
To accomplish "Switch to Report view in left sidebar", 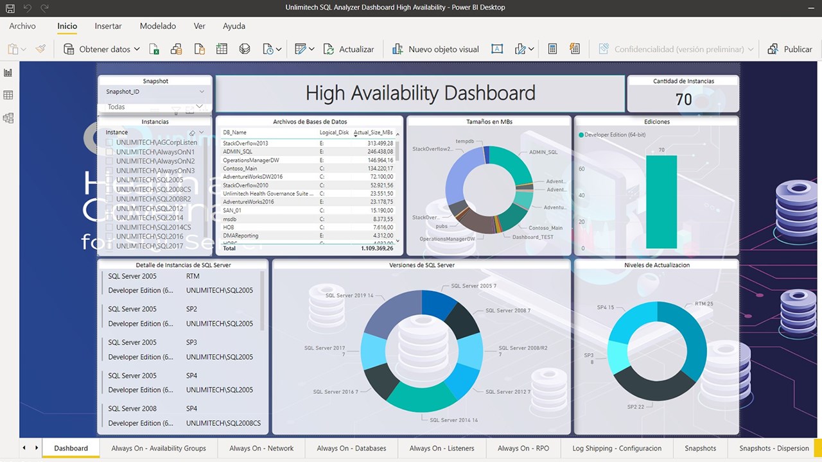I will (x=8, y=73).
